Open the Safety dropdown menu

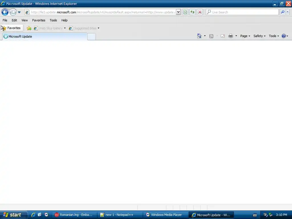(x=259, y=36)
